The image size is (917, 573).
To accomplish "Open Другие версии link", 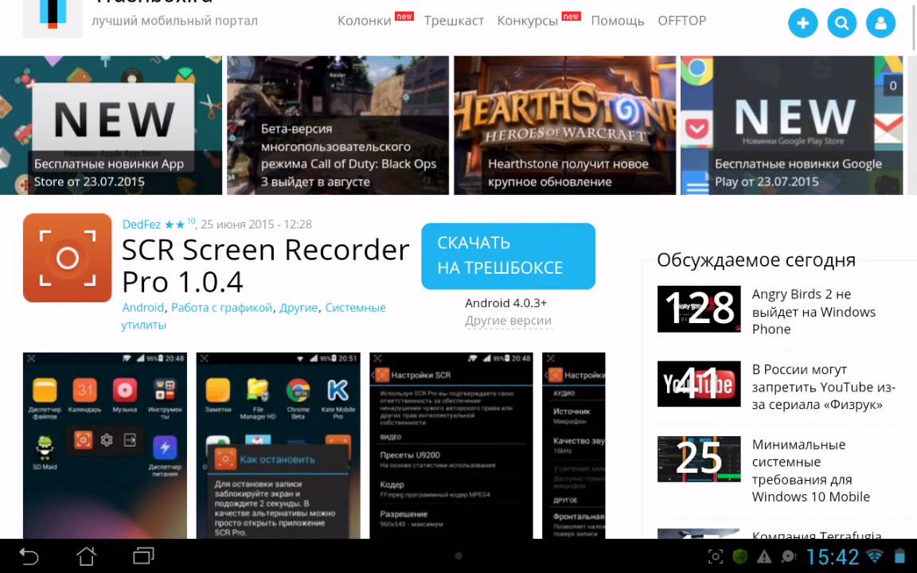I will click(508, 321).
